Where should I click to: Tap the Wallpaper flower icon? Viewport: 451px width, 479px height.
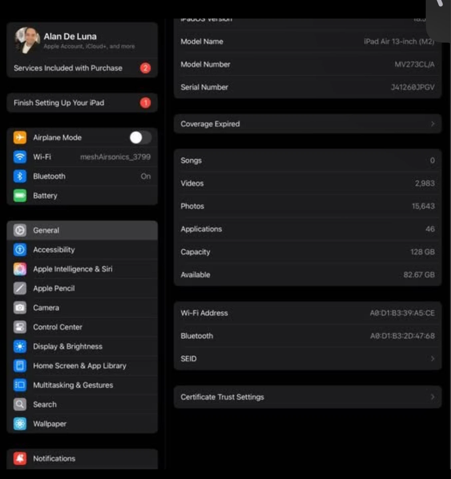20,424
